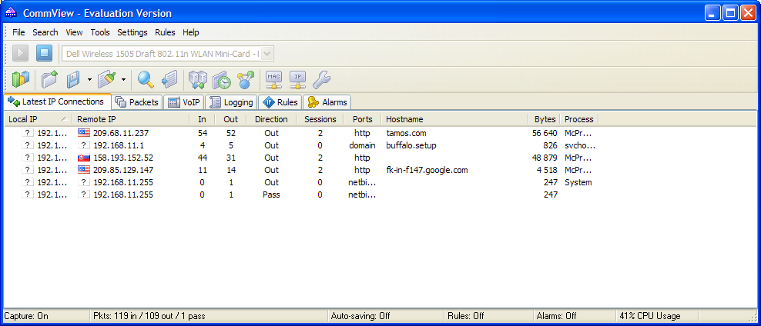Sort by the Ports column header

pos(363,119)
